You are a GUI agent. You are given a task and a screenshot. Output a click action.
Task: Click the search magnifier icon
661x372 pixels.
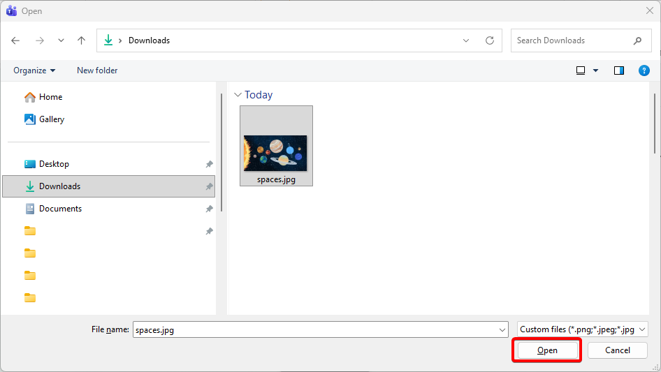(x=637, y=40)
